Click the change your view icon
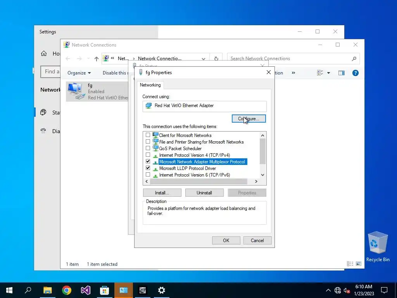397x298 pixels. (320, 73)
